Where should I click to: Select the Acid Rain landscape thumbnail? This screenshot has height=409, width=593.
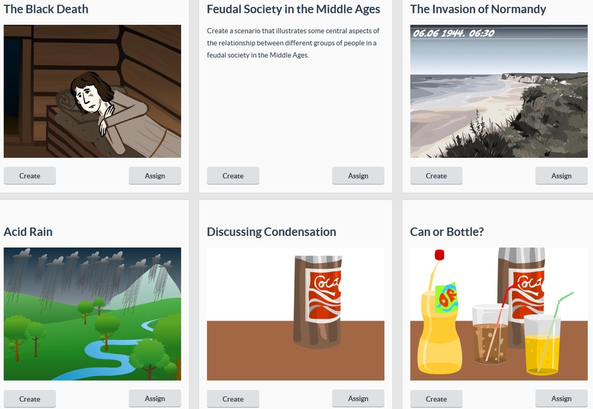click(x=92, y=314)
